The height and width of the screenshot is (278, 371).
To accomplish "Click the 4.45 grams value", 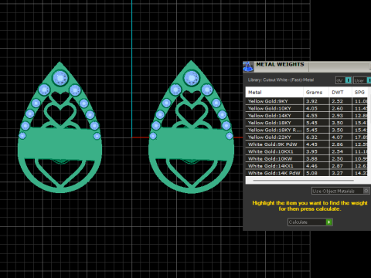I will pyautogui.click(x=311, y=144).
